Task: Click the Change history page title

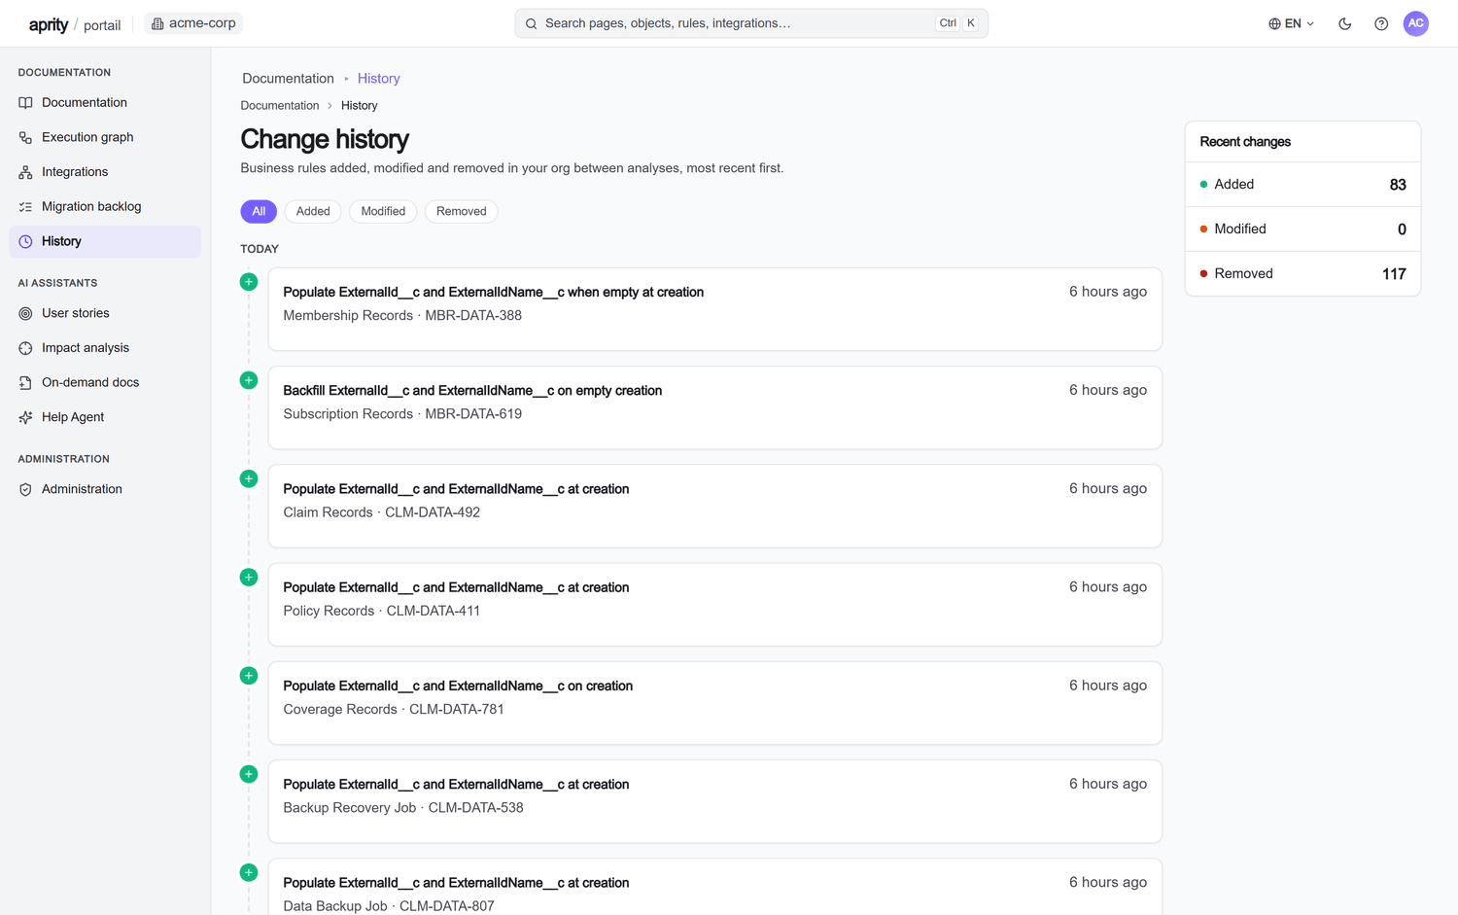Action: 325,139
